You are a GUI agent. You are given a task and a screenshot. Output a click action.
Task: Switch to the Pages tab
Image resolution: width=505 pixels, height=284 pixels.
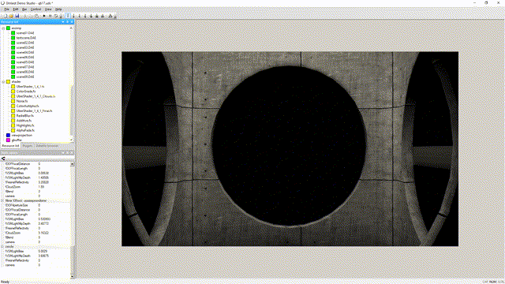coord(28,146)
